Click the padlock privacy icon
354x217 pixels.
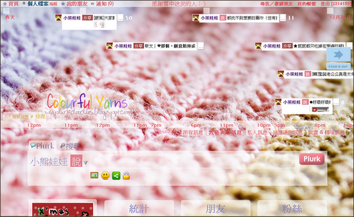[126, 176]
